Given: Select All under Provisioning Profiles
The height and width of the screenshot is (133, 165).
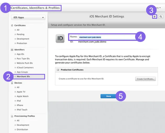Looking at the screenshot, I should pyautogui.click(x=18, y=121).
